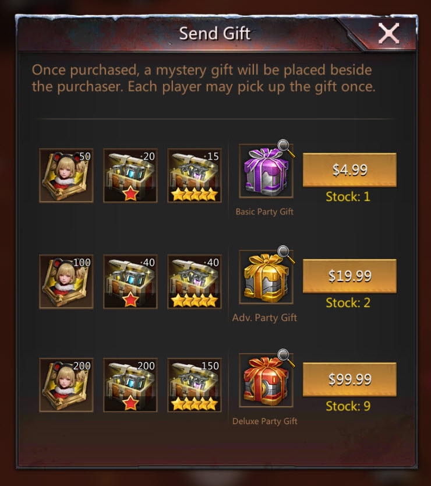The width and height of the screenshot is (431, 486).
Task: Select the hero portrait with quantity 100
Action: 66,281
